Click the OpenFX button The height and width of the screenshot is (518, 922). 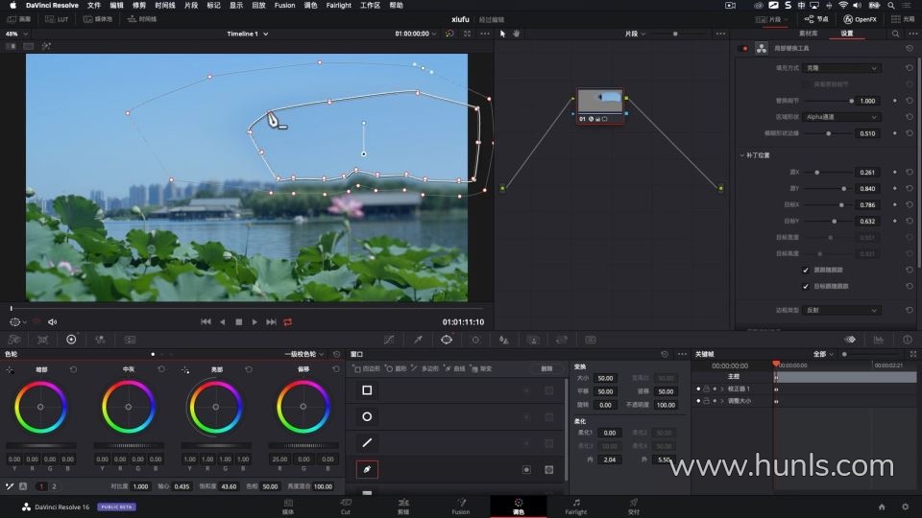click(x=860, y=19)
